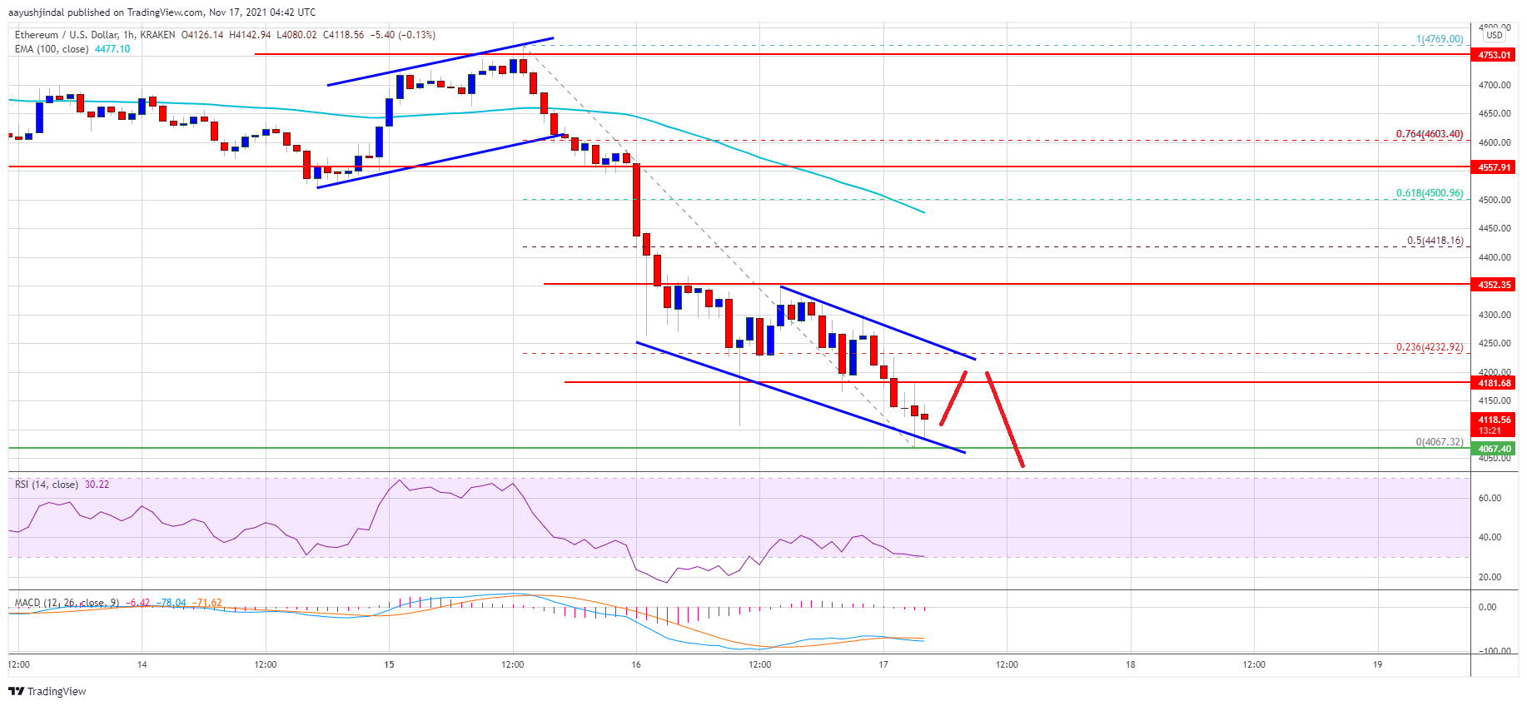This screenshot has height=706, width=1527.
Task: Click the high price H4142.94 value
Action: 250,35
